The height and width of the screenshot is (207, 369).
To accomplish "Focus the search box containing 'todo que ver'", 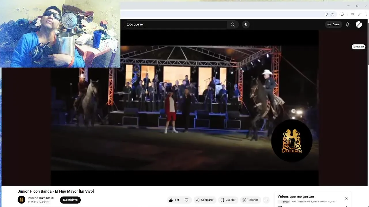I will coord(175,24).
